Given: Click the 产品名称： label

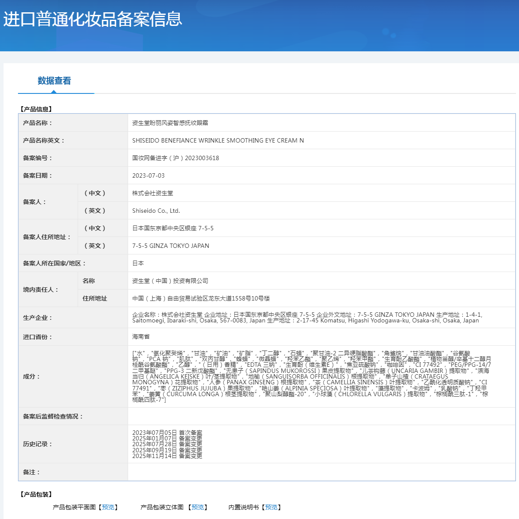Looking at the screenshot, I should coord(38,123).
